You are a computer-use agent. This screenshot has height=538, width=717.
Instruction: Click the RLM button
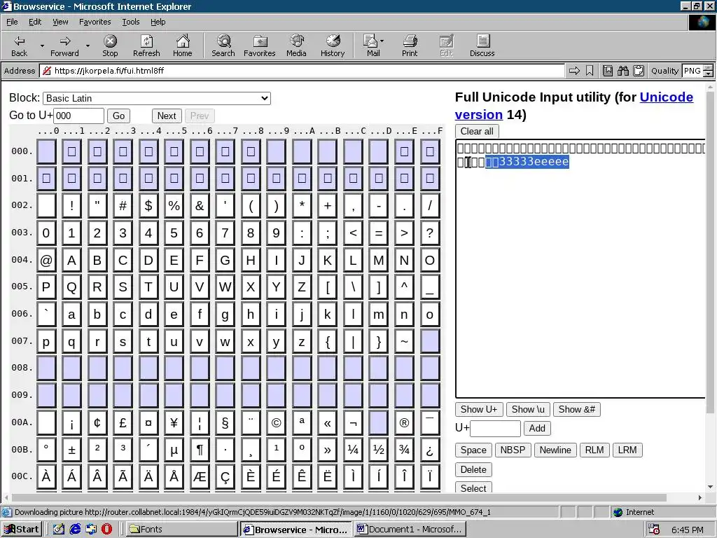click(x=594, y=450)
